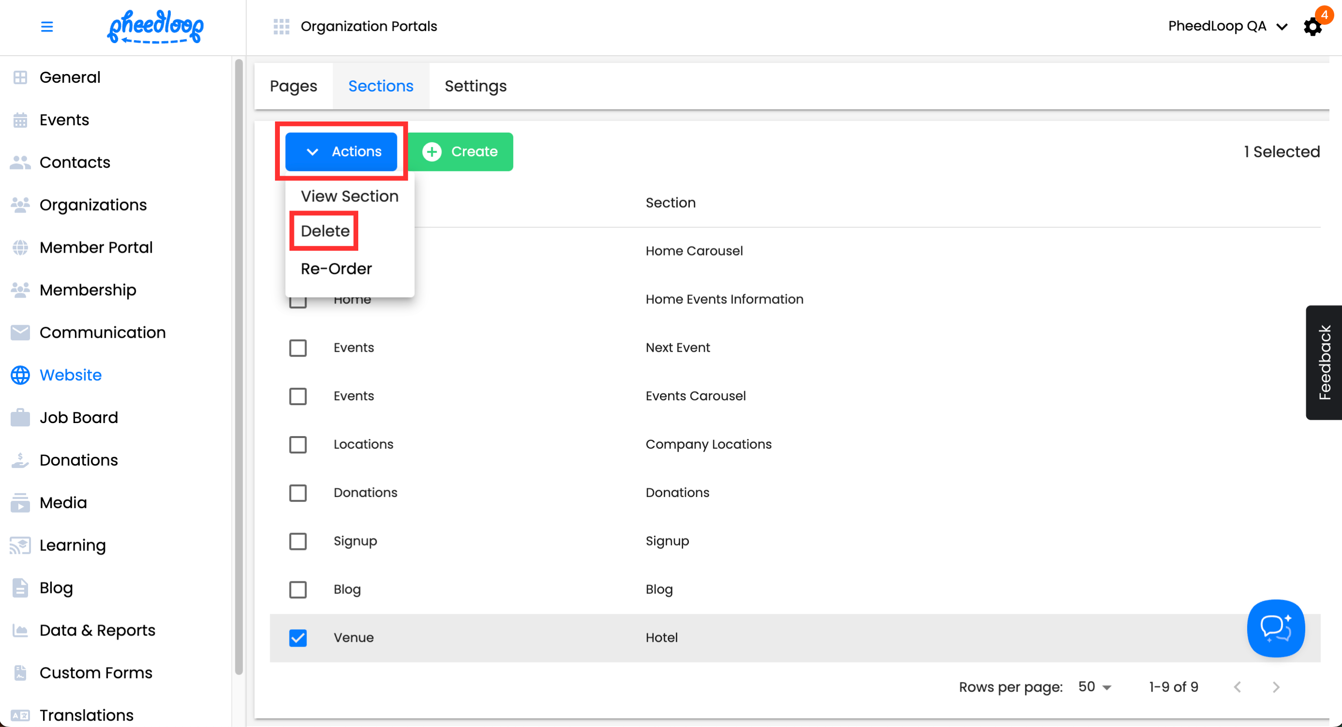Select Re-Order from Actions menu

click(x=336, y=269)
